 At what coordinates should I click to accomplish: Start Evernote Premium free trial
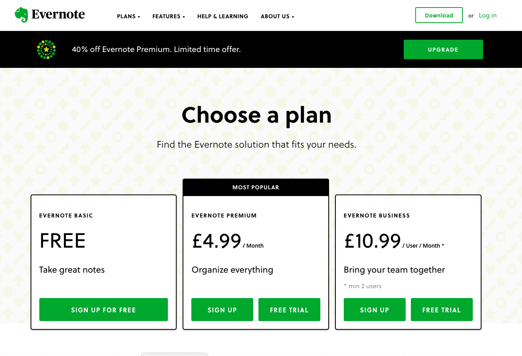(289, 310)
